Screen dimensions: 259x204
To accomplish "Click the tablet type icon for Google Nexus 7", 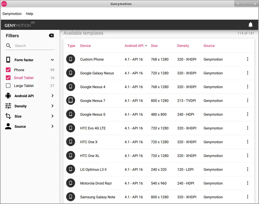I will pos(70,100).
